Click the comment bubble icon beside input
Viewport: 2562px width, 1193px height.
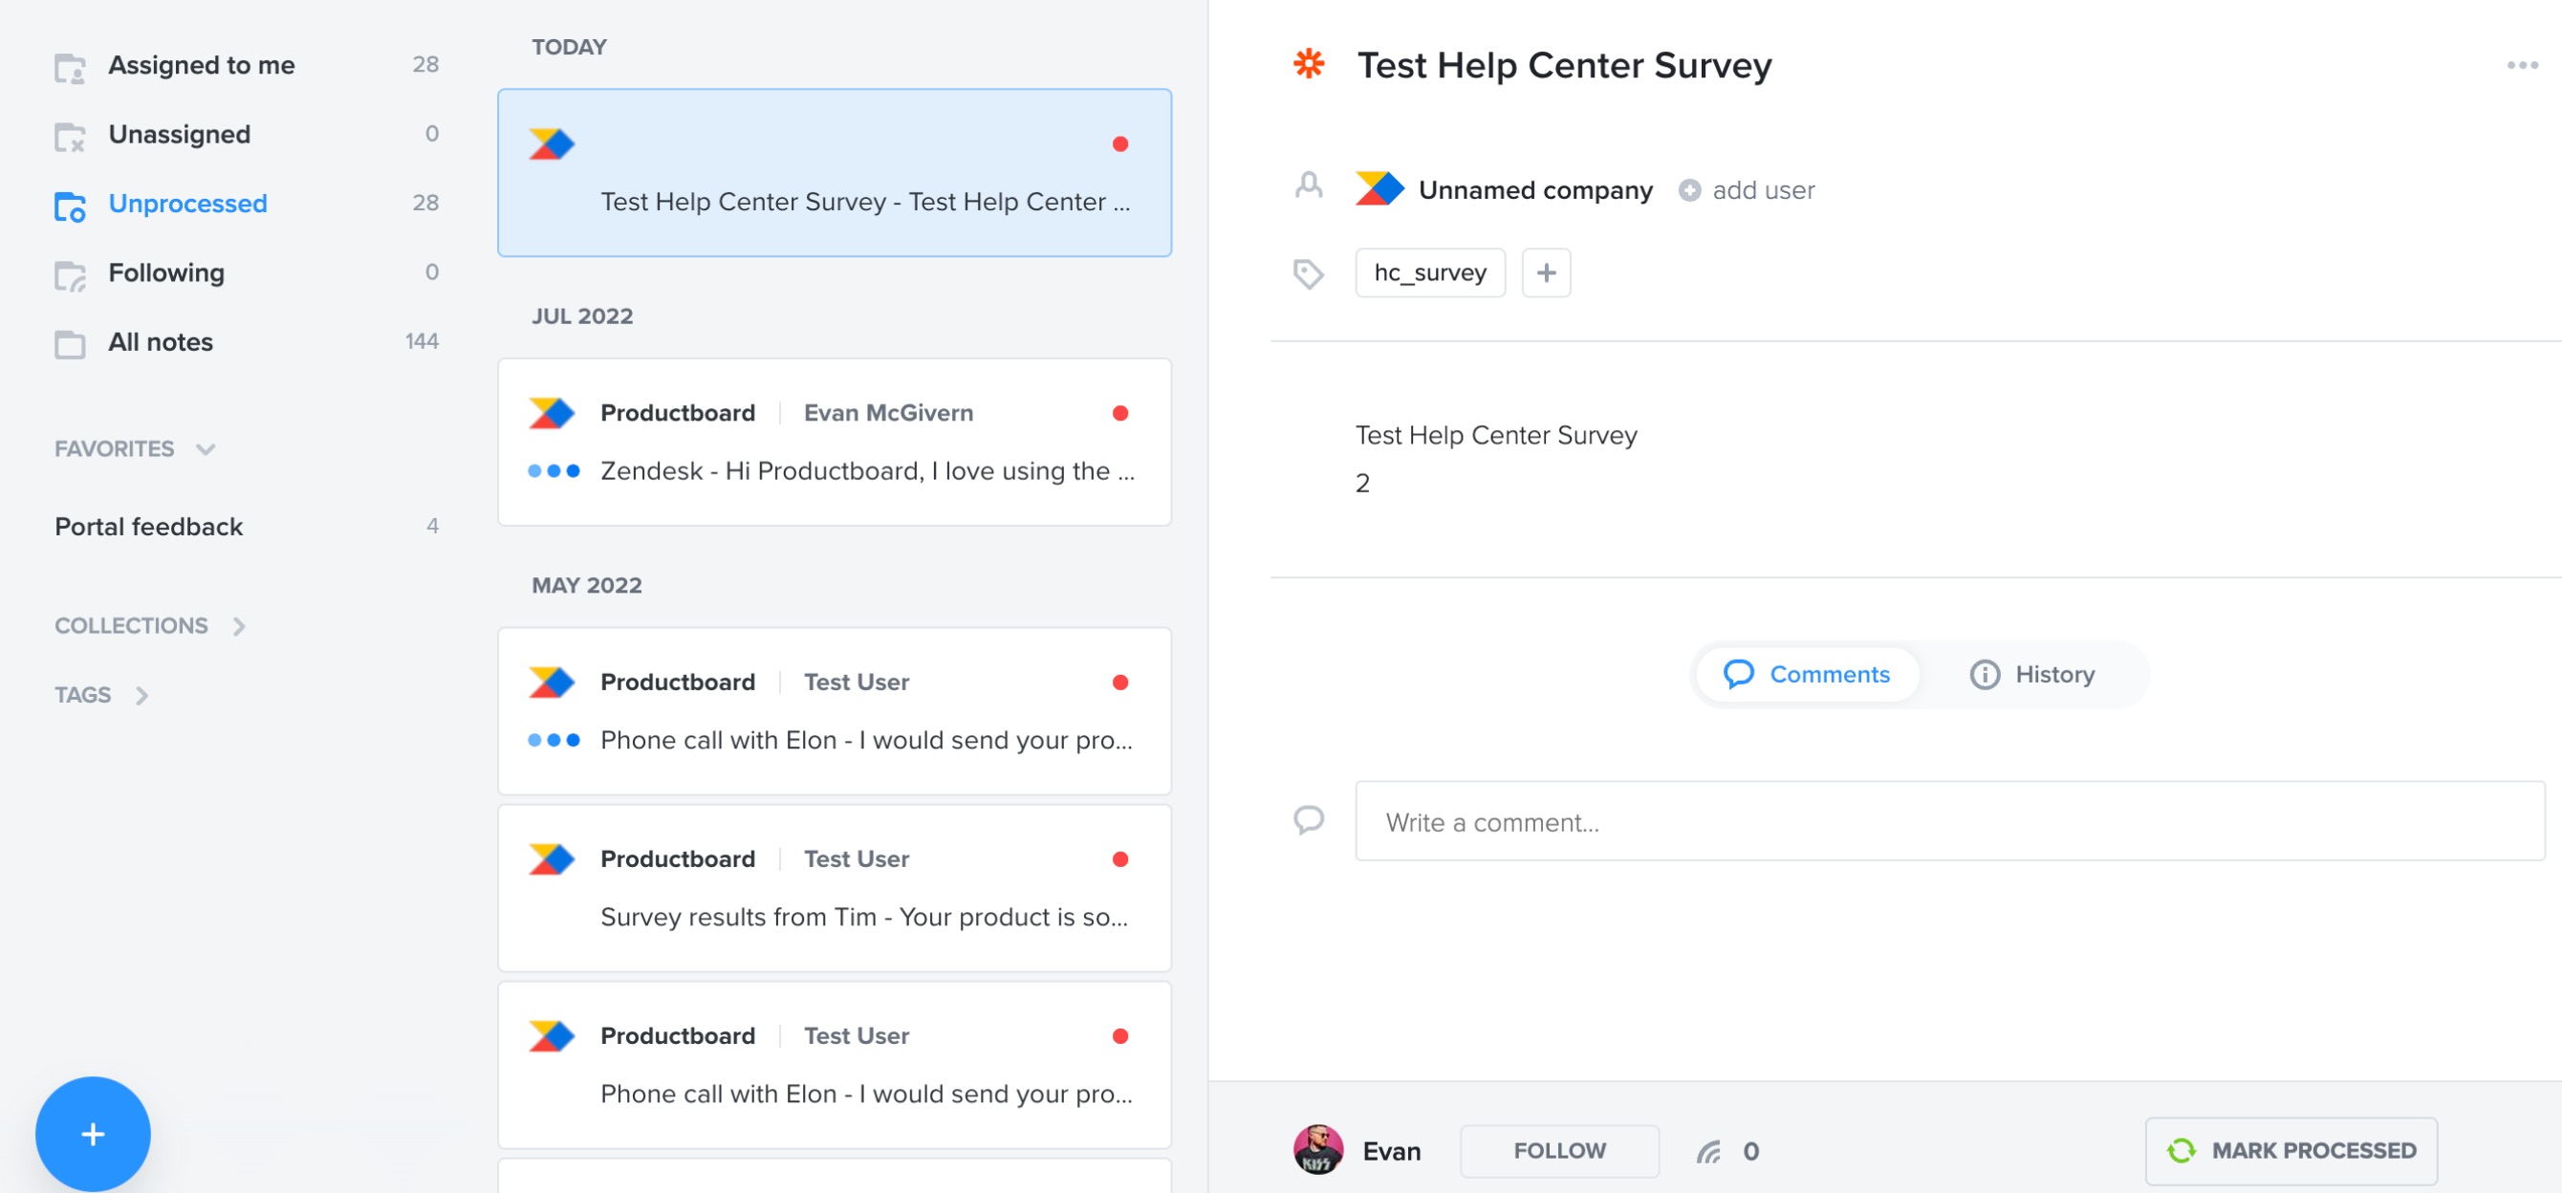click(1308, 820)
